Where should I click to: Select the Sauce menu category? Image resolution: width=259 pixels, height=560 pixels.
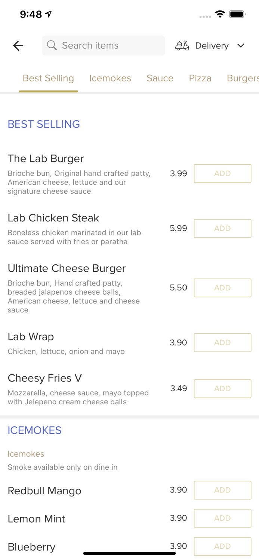(x=160, y=78)
